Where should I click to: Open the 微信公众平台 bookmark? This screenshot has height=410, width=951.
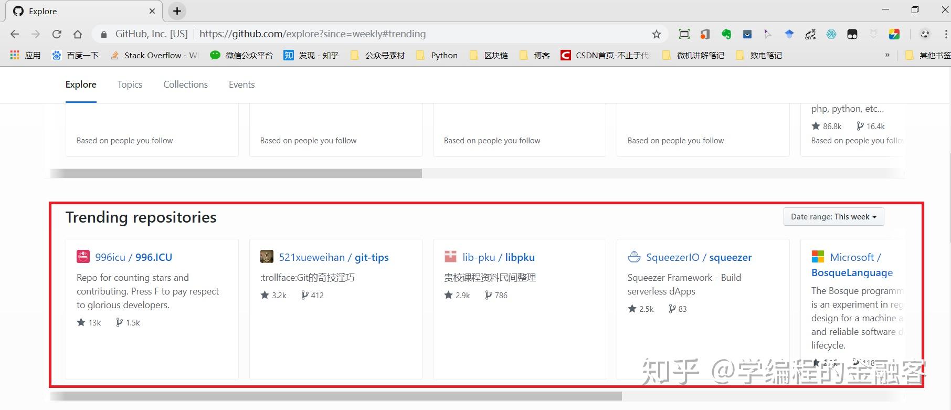pyautogui.click(x=241, y=55)
